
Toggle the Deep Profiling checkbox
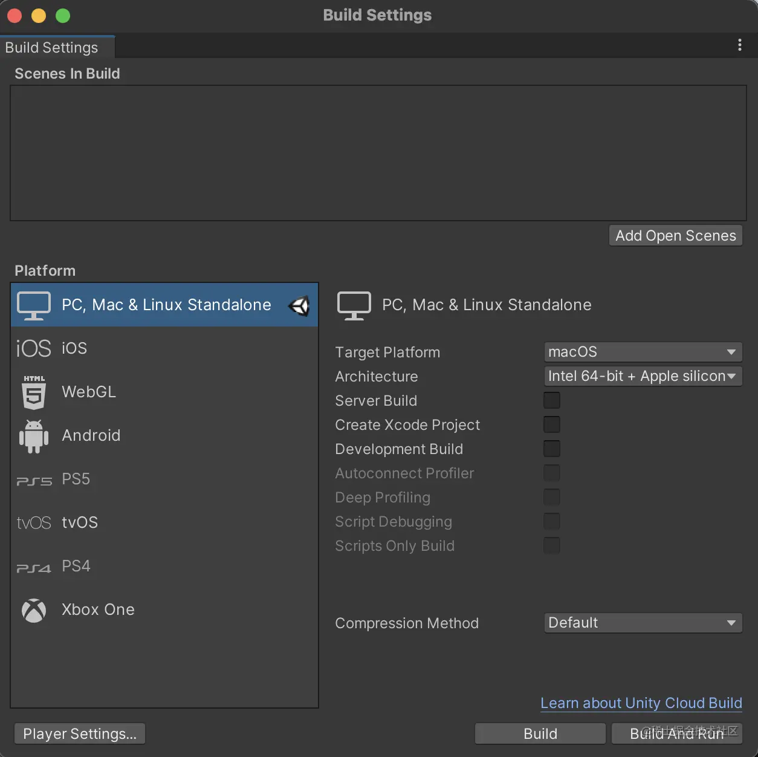[552, 497]
